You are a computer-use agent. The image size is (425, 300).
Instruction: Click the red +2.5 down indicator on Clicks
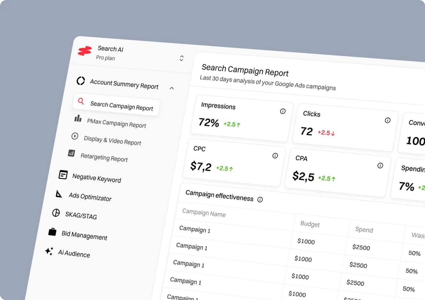[326, 132]
